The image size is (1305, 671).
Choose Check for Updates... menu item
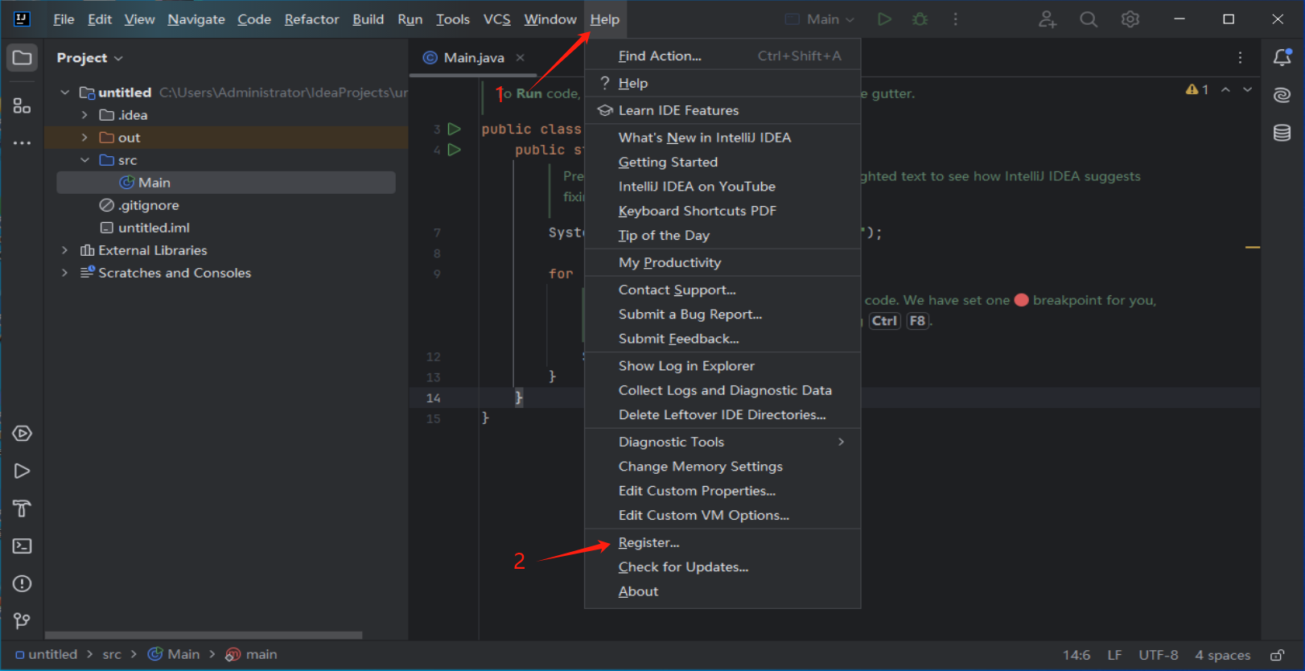click(x=722, y=567)
